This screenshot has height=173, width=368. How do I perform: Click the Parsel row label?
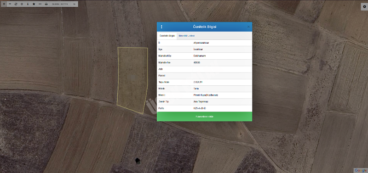(162, 76)
